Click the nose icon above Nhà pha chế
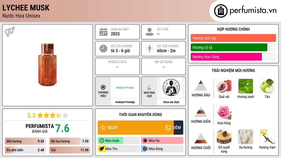The height and width of the screenshot is (158, 281). point(149,87)
